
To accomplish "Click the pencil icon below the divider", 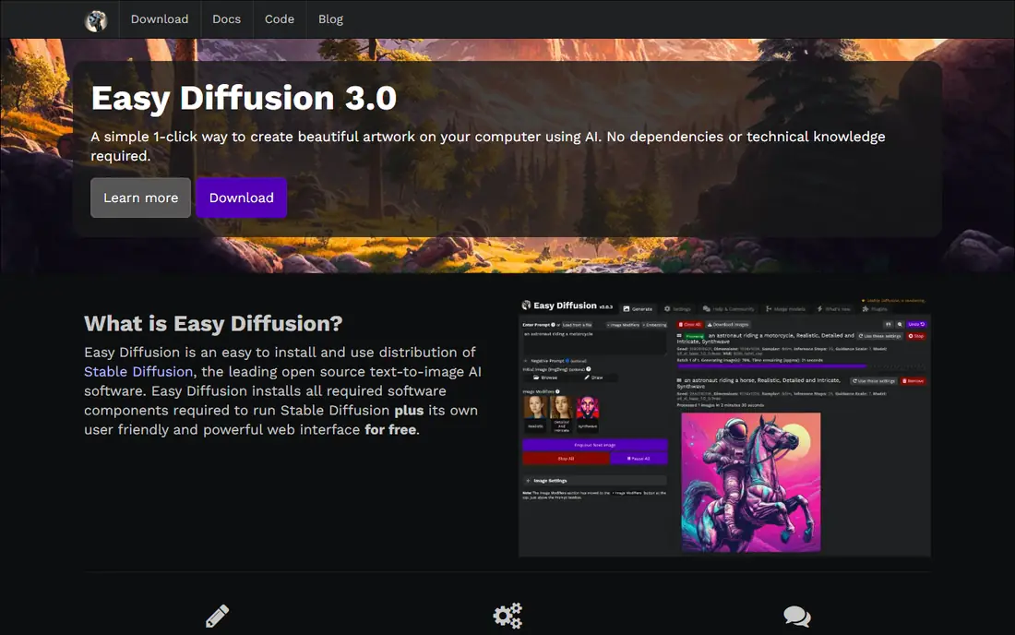I will point(217,616).
